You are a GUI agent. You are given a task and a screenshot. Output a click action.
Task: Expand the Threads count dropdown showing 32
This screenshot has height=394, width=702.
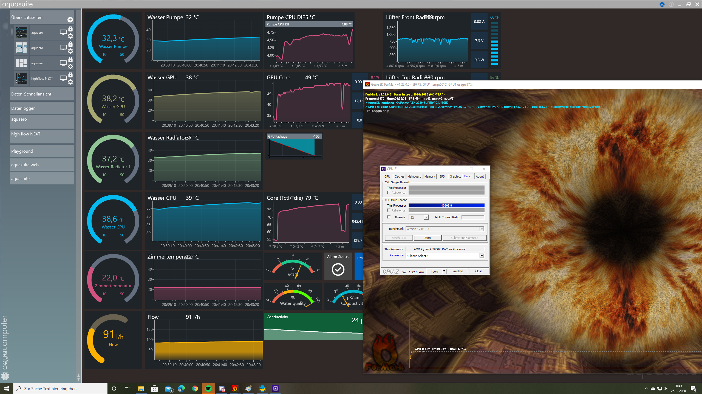tap(426, 218)
